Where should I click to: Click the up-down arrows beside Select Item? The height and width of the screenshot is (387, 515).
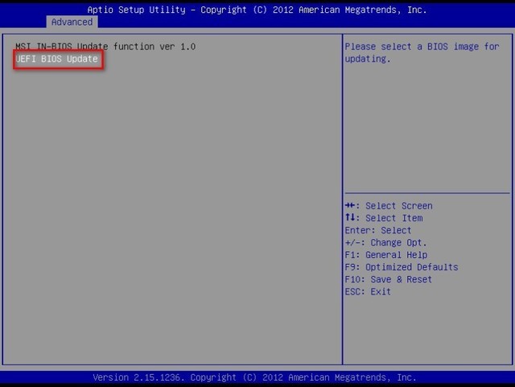[351, 218]
